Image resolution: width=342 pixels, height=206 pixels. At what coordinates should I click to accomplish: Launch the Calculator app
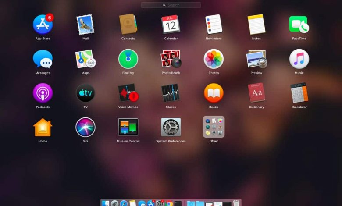[299, 92]
